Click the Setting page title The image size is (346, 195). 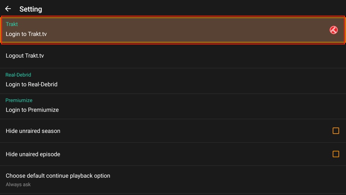(x=31, y=9)
